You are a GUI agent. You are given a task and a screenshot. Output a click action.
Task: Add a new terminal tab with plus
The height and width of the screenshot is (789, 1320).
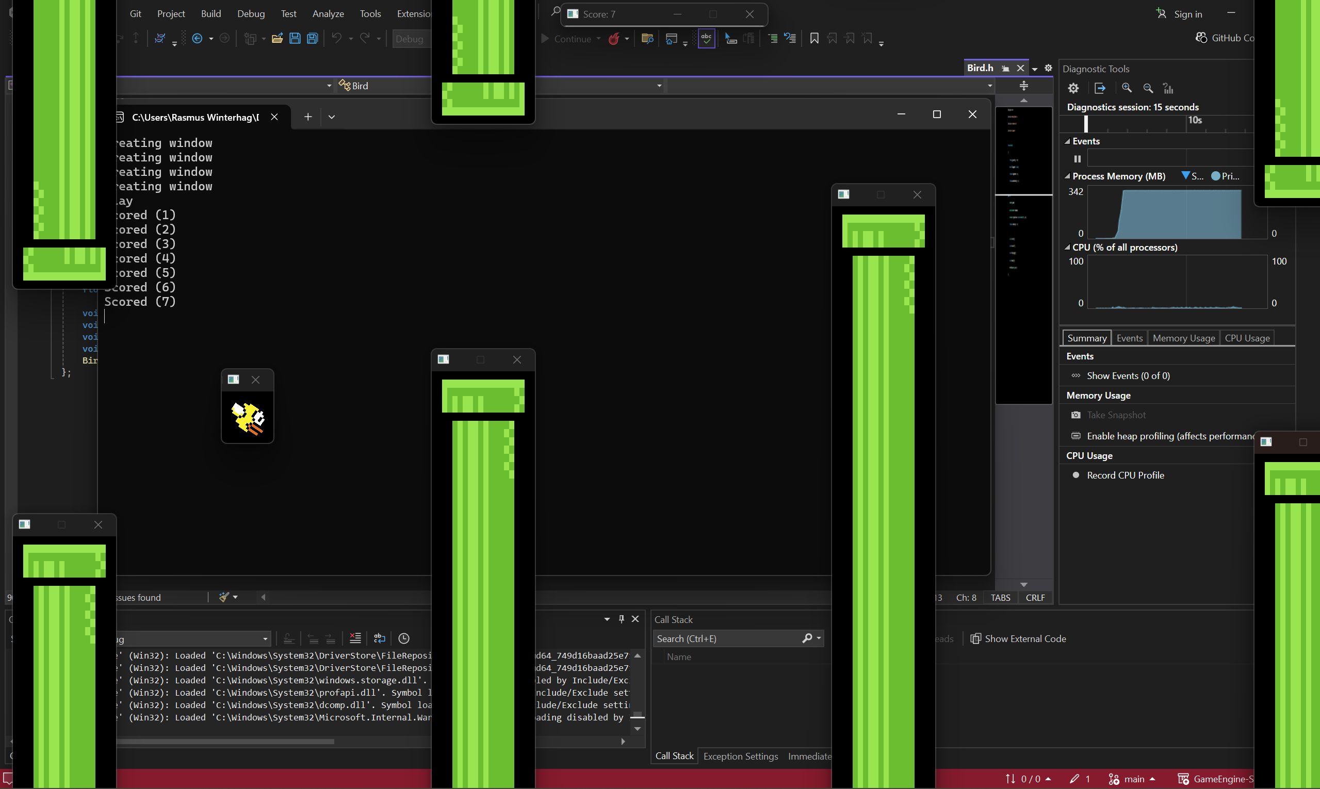click(308, 117)
